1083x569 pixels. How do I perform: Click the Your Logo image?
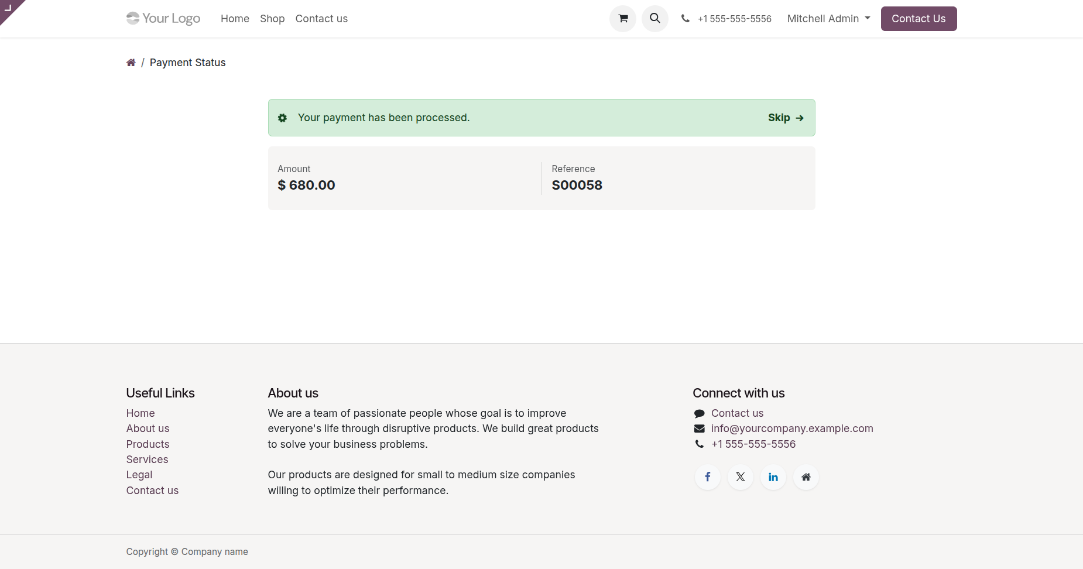pos(163,19)
